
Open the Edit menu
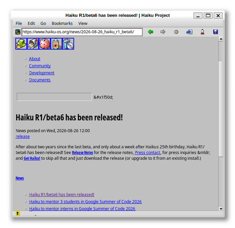[31, 23]
